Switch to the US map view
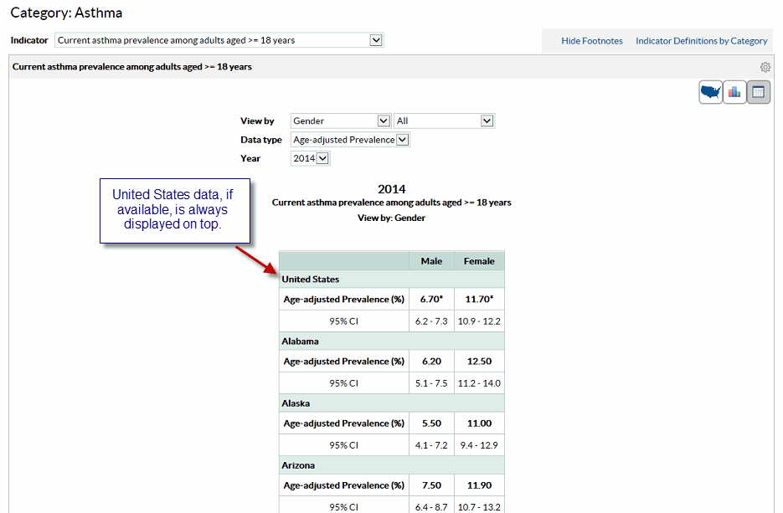Image resolution: width=783 pixels, height=513 pixels. click(709, 92)
